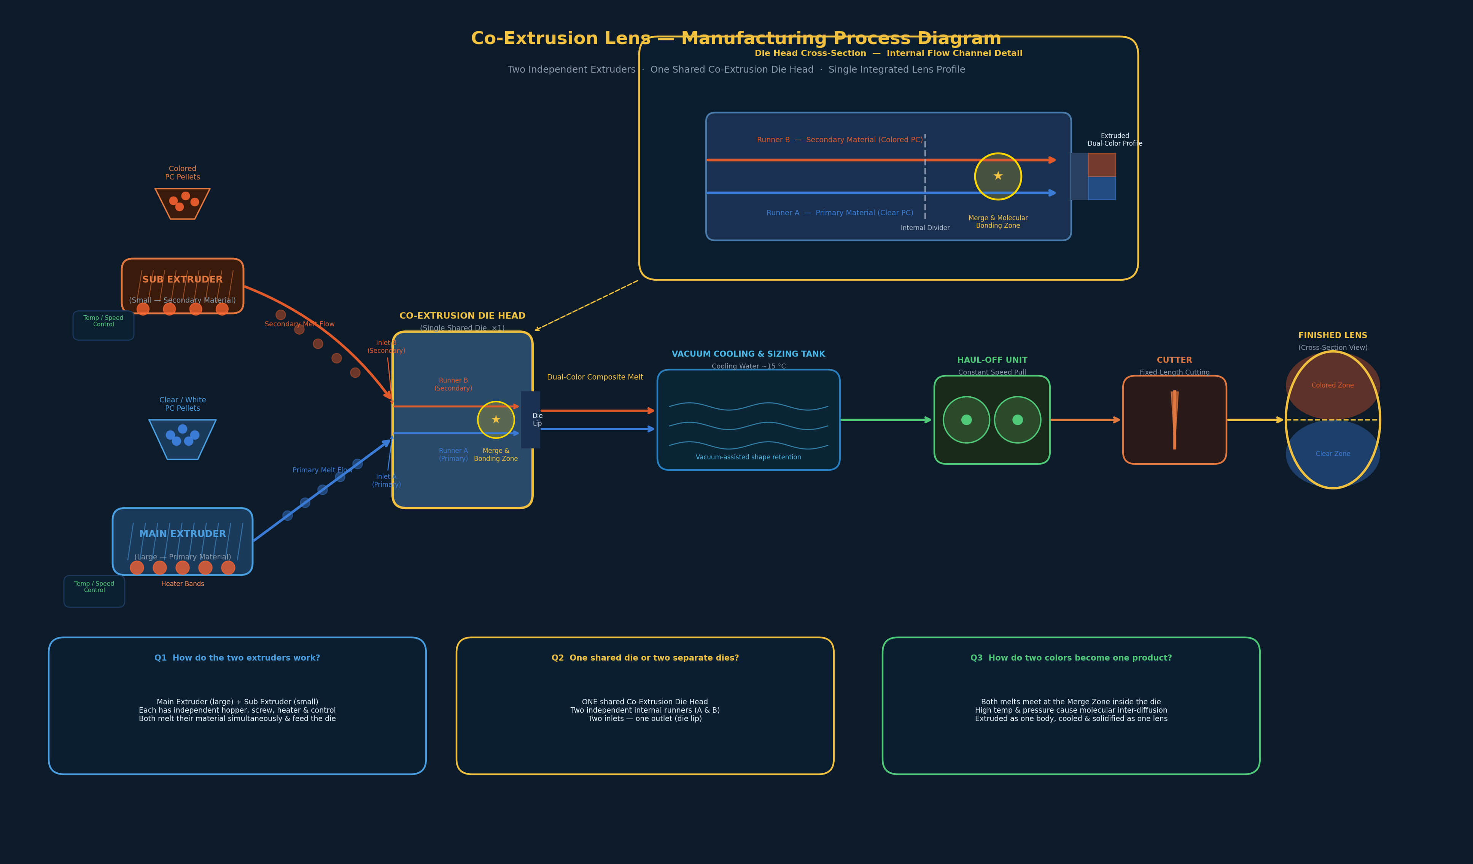Click the CUTTER heading

[1174, 360]
